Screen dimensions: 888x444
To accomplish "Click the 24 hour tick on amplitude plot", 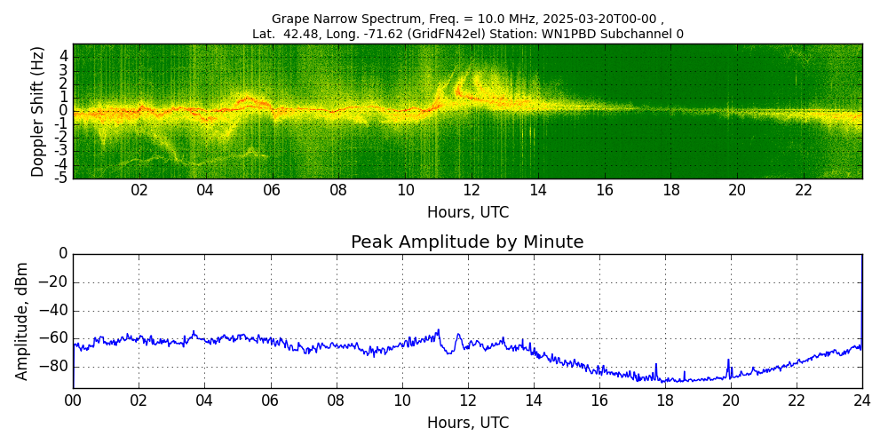I will pos(862,400).
